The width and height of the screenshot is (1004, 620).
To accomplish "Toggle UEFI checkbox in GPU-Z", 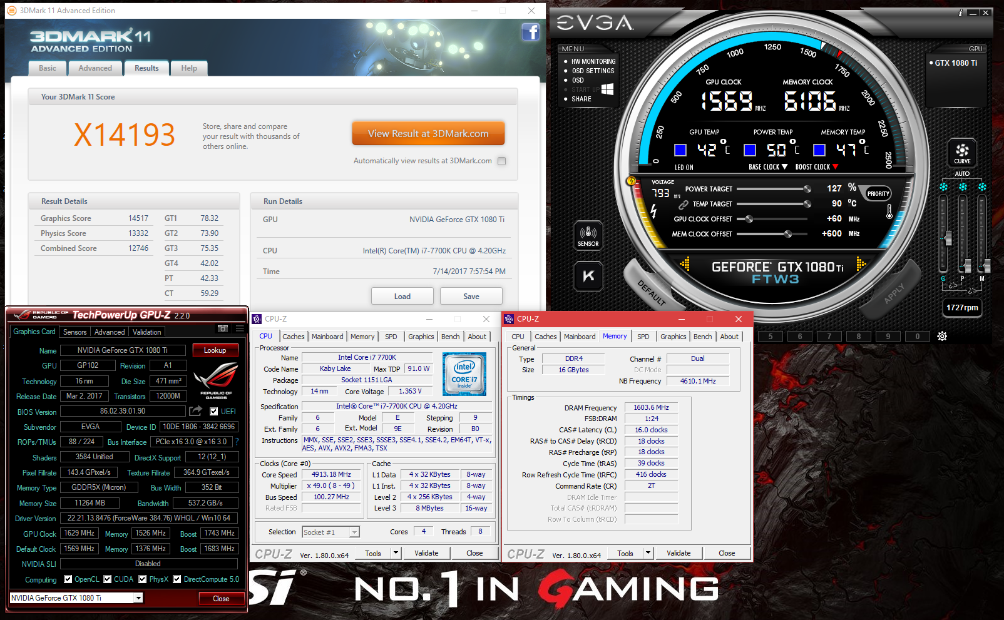I will coord(214,412).
